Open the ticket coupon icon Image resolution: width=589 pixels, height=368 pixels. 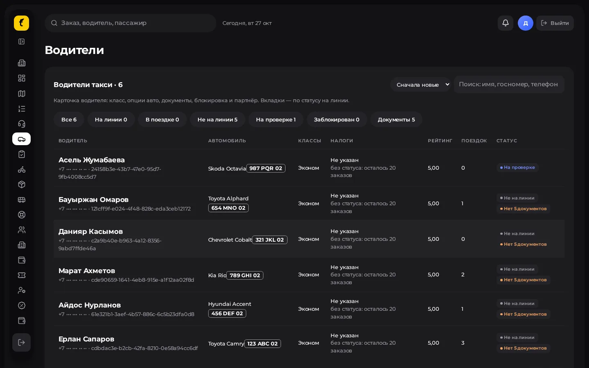pos(22,275)
